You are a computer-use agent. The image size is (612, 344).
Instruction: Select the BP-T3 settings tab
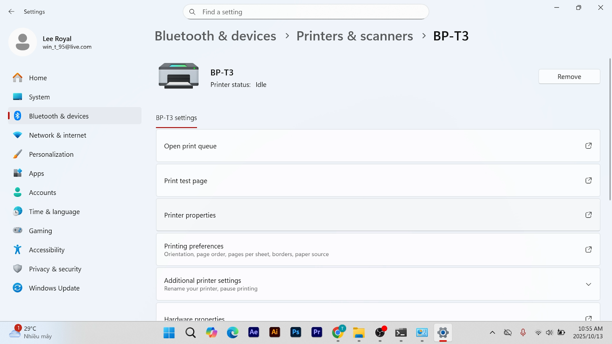point(176,118)
